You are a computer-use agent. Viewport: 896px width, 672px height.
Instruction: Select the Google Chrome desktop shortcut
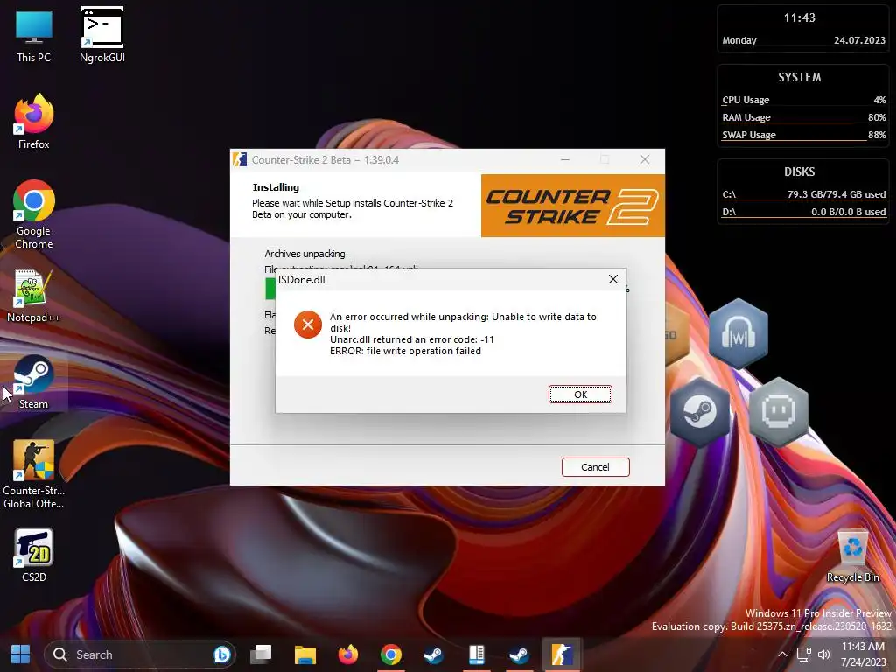(x=34, y=214)
